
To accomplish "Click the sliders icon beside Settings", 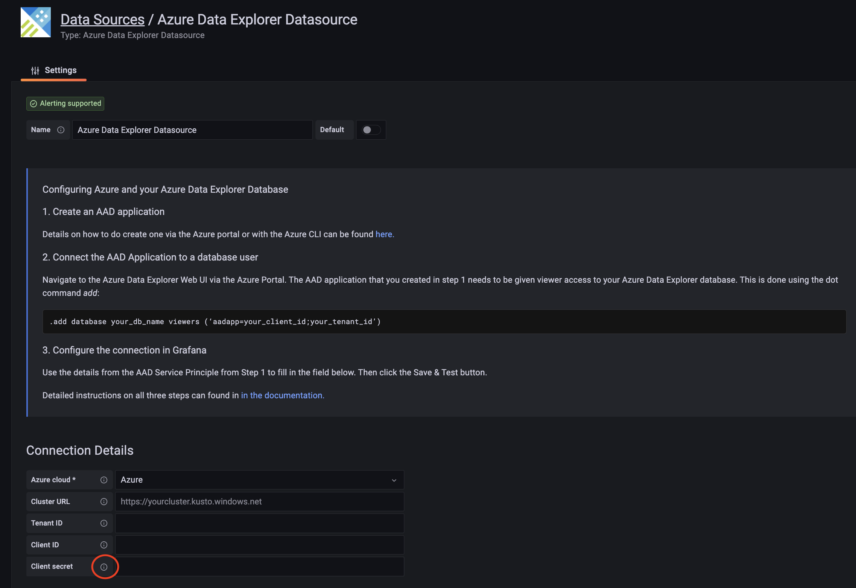I will 35,70.
